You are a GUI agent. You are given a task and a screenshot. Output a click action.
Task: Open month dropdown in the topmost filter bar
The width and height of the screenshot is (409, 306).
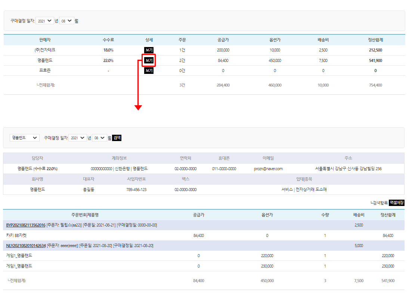tap(66, 21)
